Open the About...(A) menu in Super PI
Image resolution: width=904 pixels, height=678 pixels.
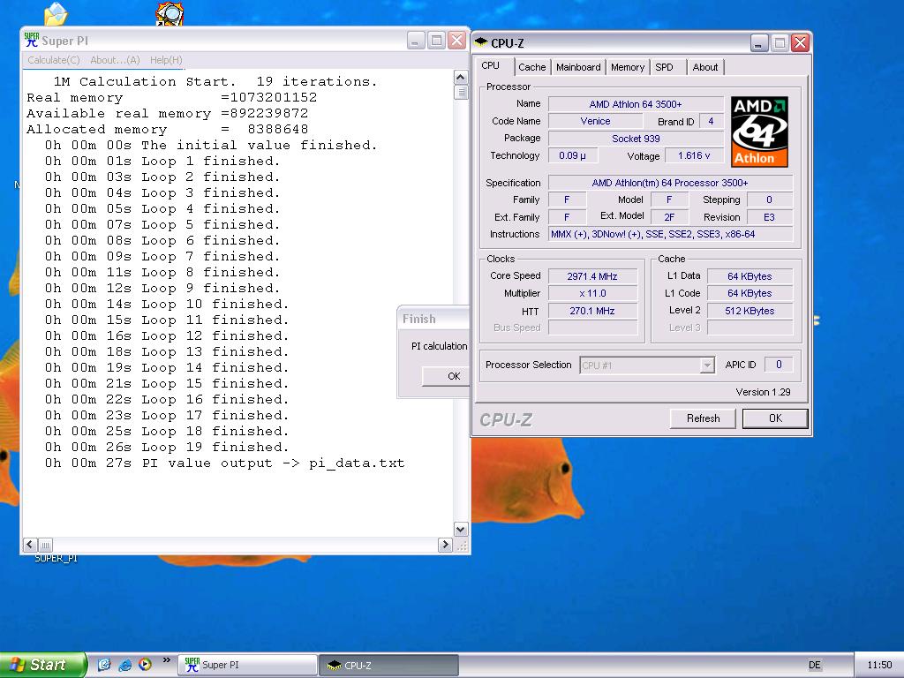coord(115,60)
